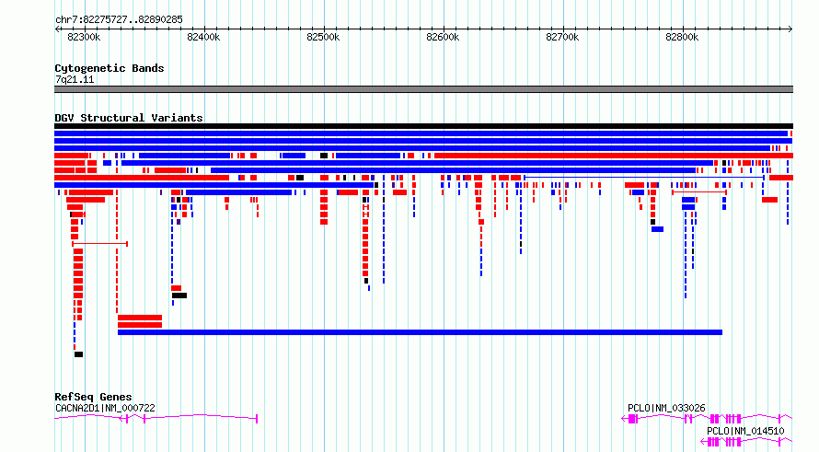The image size is (819, 452).
Task: Select the PCLO NM_033026 gene model glyph
Action: 707,419
